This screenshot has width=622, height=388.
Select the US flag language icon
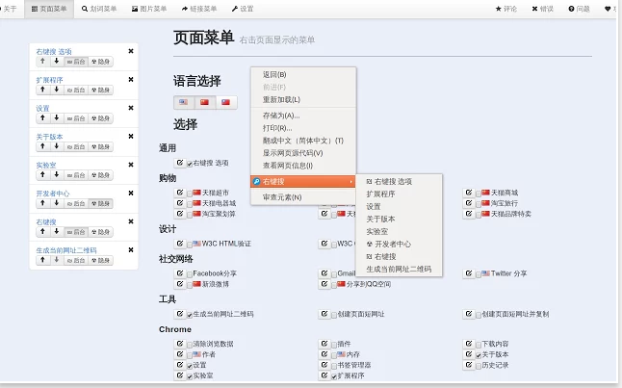pos(184,102)
